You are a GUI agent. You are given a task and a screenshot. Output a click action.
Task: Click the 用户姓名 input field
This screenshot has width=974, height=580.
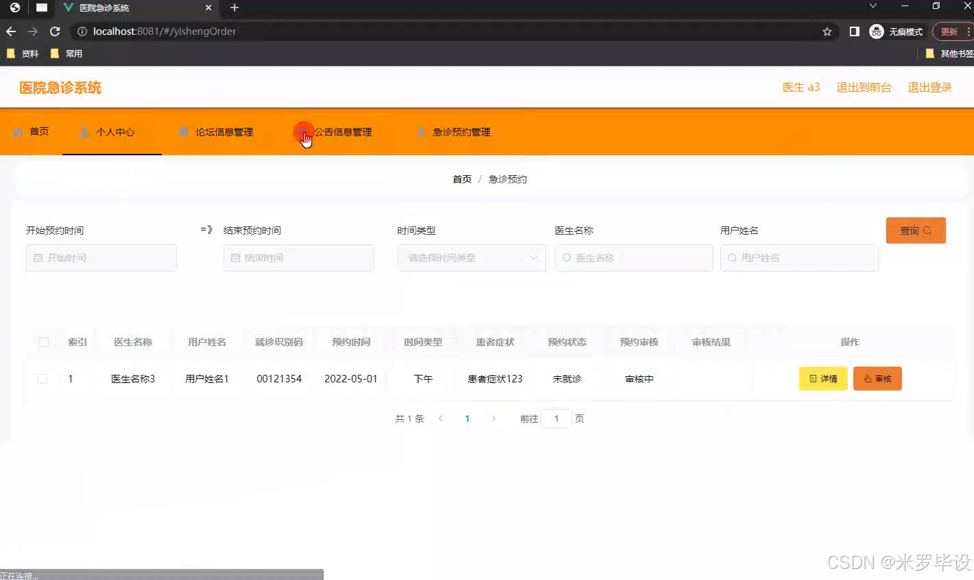point(798,258)
